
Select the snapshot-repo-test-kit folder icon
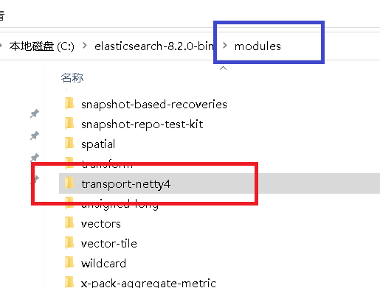[x=69, y=124]
